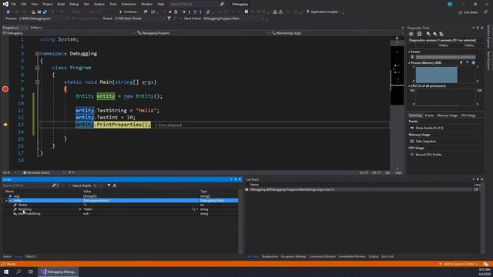
Task: Click Output window icon in Diagnostic Tools
Action: [x=419, y=34]
